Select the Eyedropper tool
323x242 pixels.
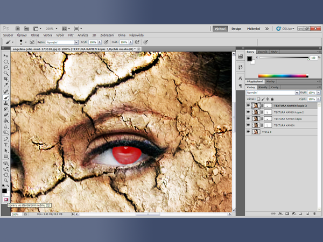[6, 85]
